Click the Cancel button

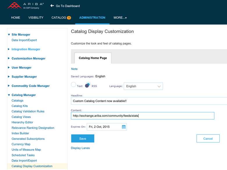click(x=208, y=139)
